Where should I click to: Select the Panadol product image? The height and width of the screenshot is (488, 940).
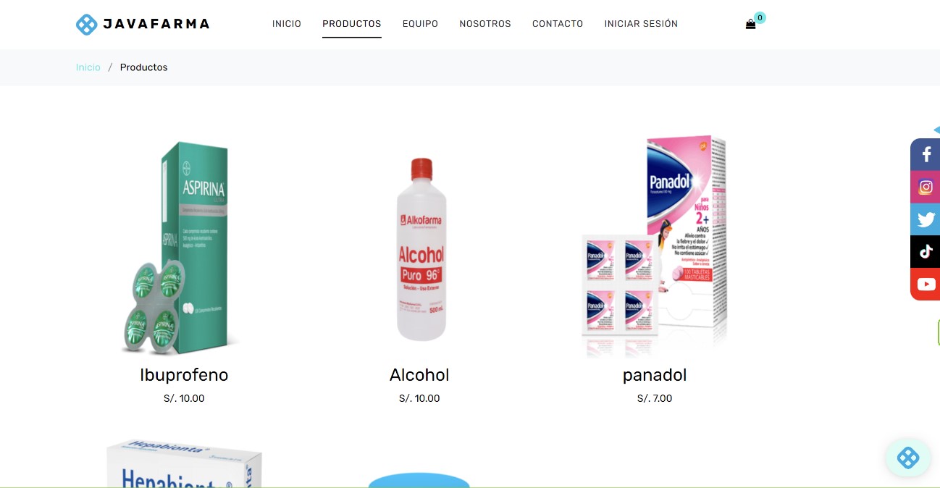coord(655,246)
